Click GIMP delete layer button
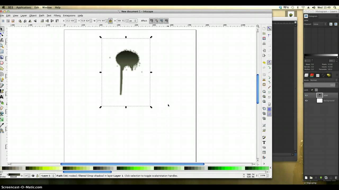 [x=336, y=178]
